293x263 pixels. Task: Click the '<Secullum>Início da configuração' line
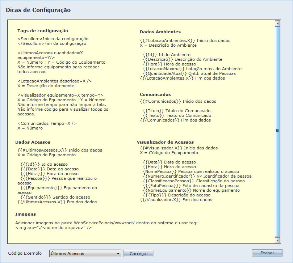[53, 39]
